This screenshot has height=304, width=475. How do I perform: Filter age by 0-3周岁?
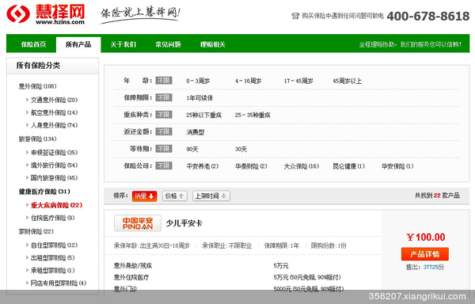pos(198,81)
